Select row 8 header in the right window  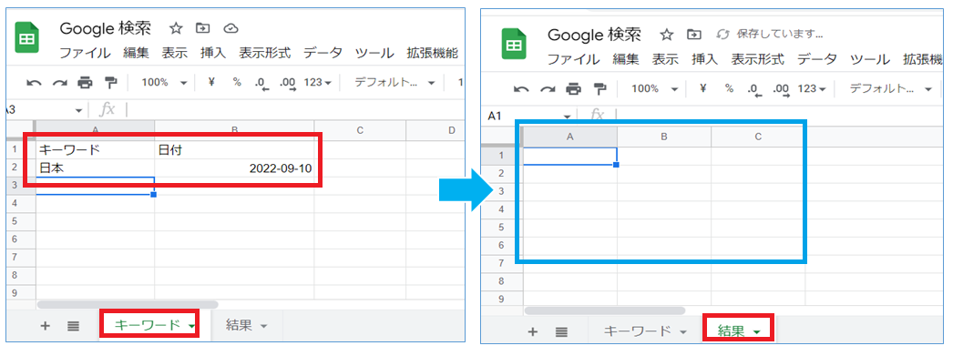(501, 281)
